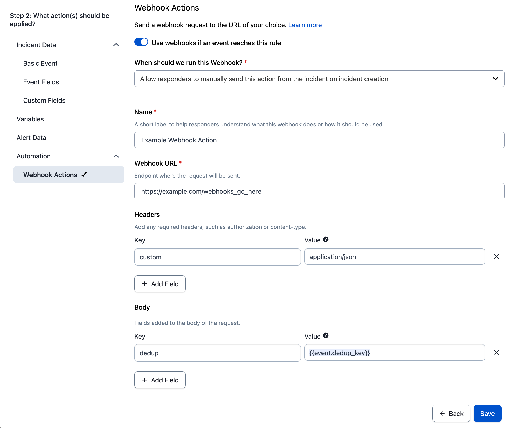Navigate to Alert Data

[31, 138]
